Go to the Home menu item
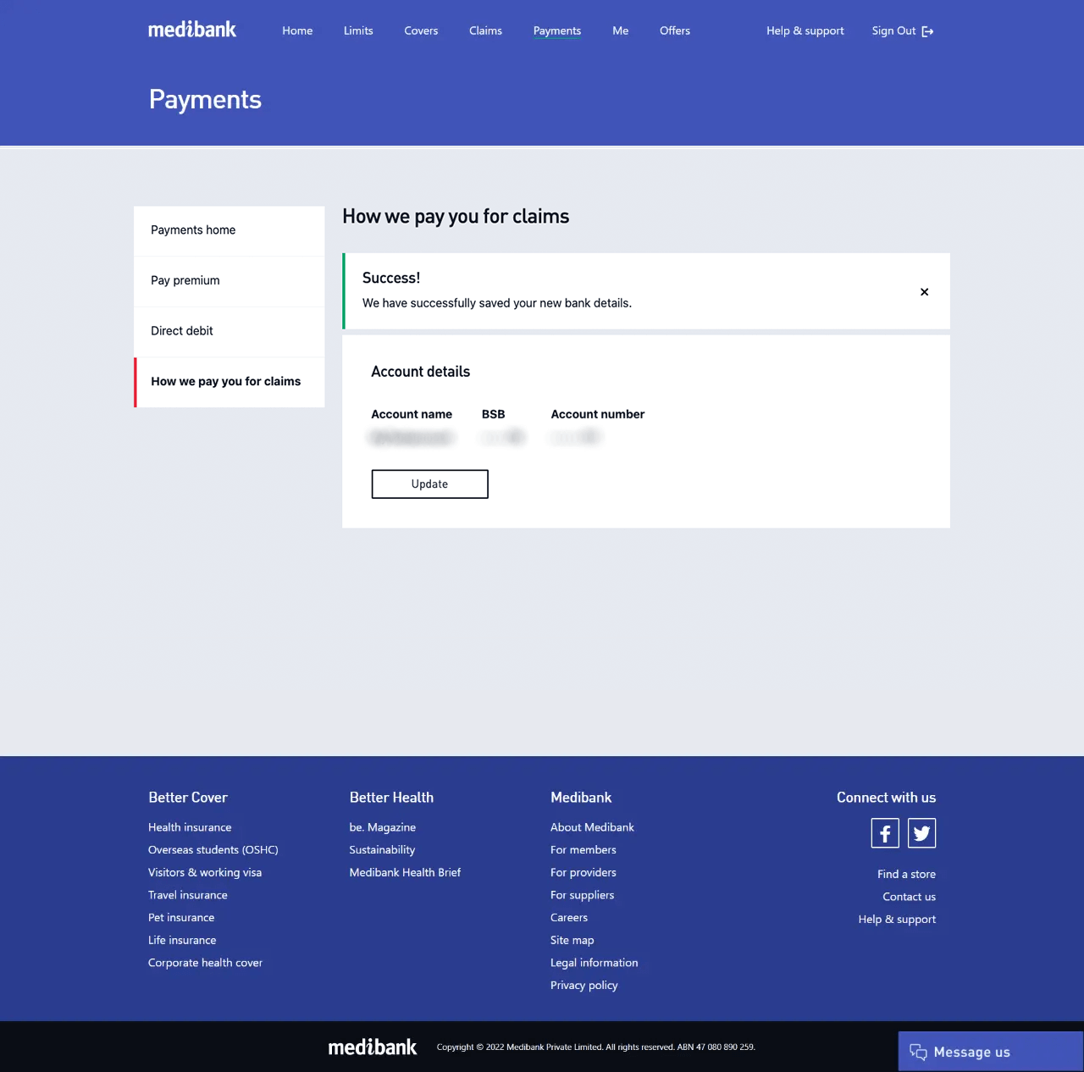1084x1072 pixels. pyautogui.click(x=297, y=30)
